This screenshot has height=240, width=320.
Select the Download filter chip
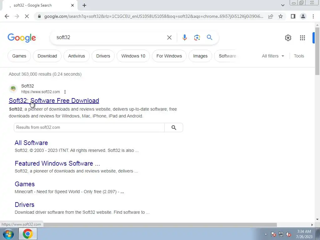[x=47, y=56]
